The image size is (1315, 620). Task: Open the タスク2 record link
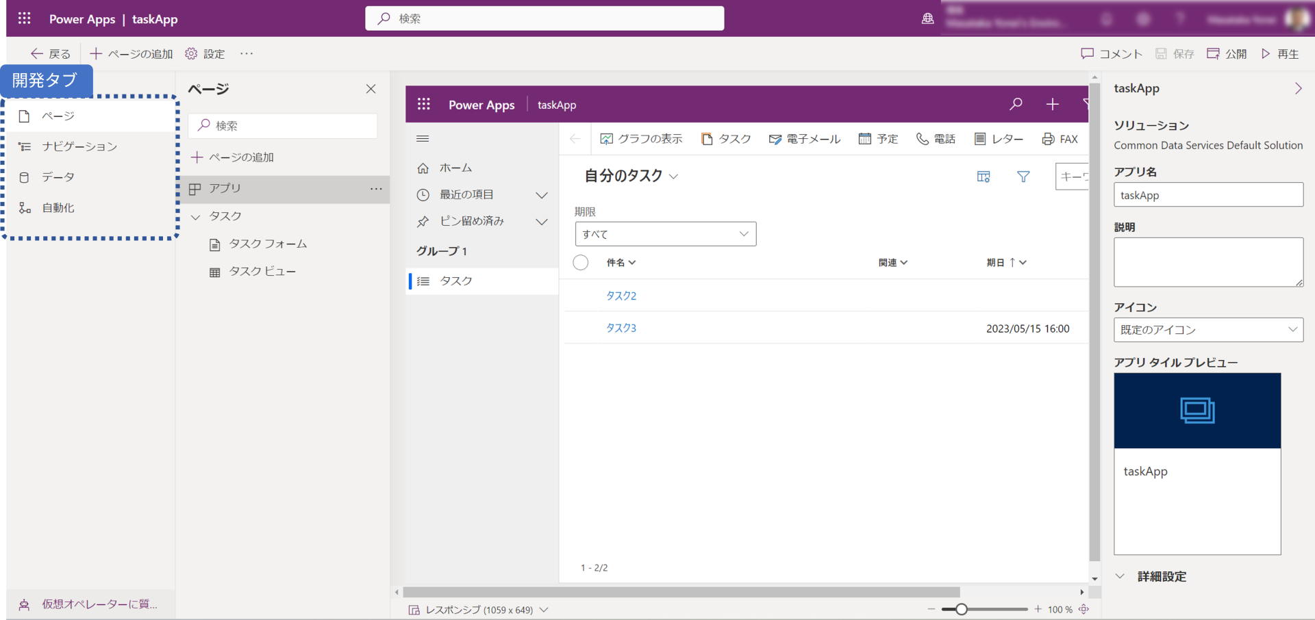pyautogui.click(x=621, y=296)
